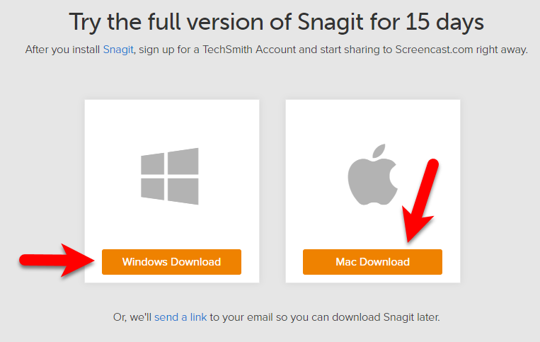Open the blue Snagit link in the subtitle
The width and height of the screenshot is (540, 342).
(x=117, y=50)
